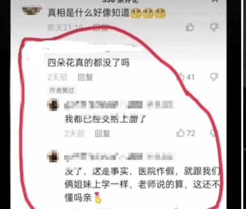This screenshot has width=246, height=209.
Task: Reply to the top comment from 昨天
Action: 101,28
